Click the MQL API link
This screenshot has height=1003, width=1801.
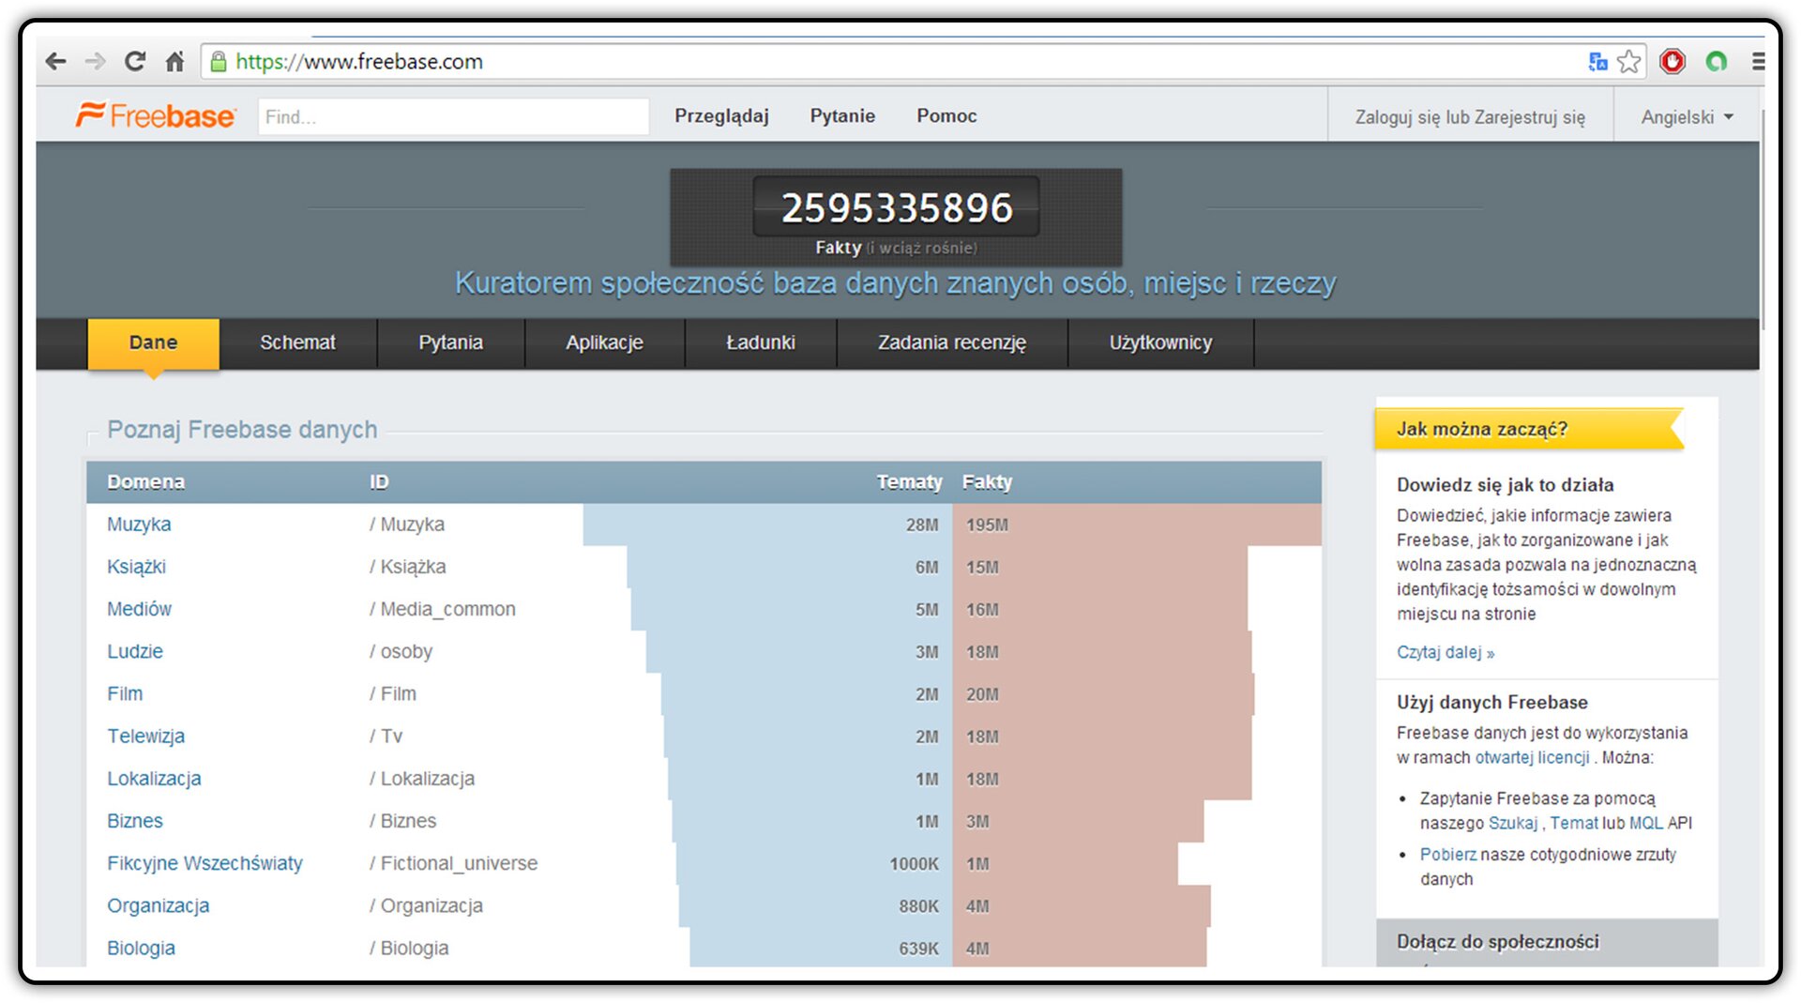tap(1645, 823)
